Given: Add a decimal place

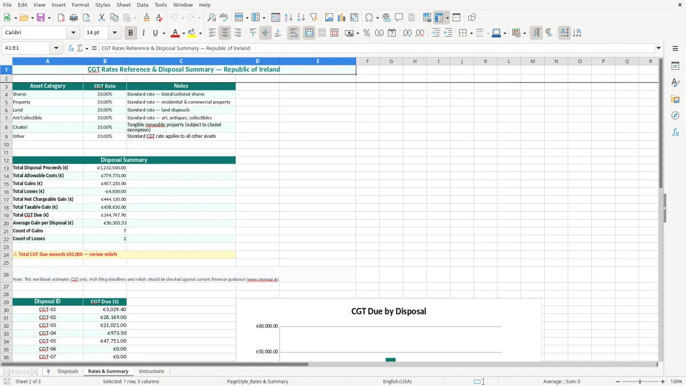Looking at the screenshot, I should 408,33.
